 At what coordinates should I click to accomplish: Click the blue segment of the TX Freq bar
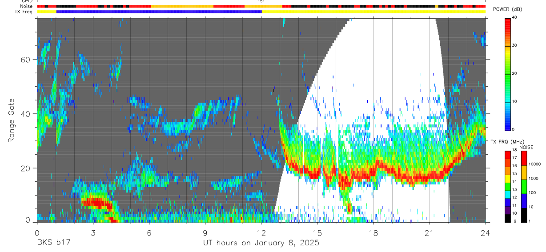159,12
